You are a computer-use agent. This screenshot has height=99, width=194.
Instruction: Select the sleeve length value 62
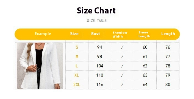click(x=145, y=66)
